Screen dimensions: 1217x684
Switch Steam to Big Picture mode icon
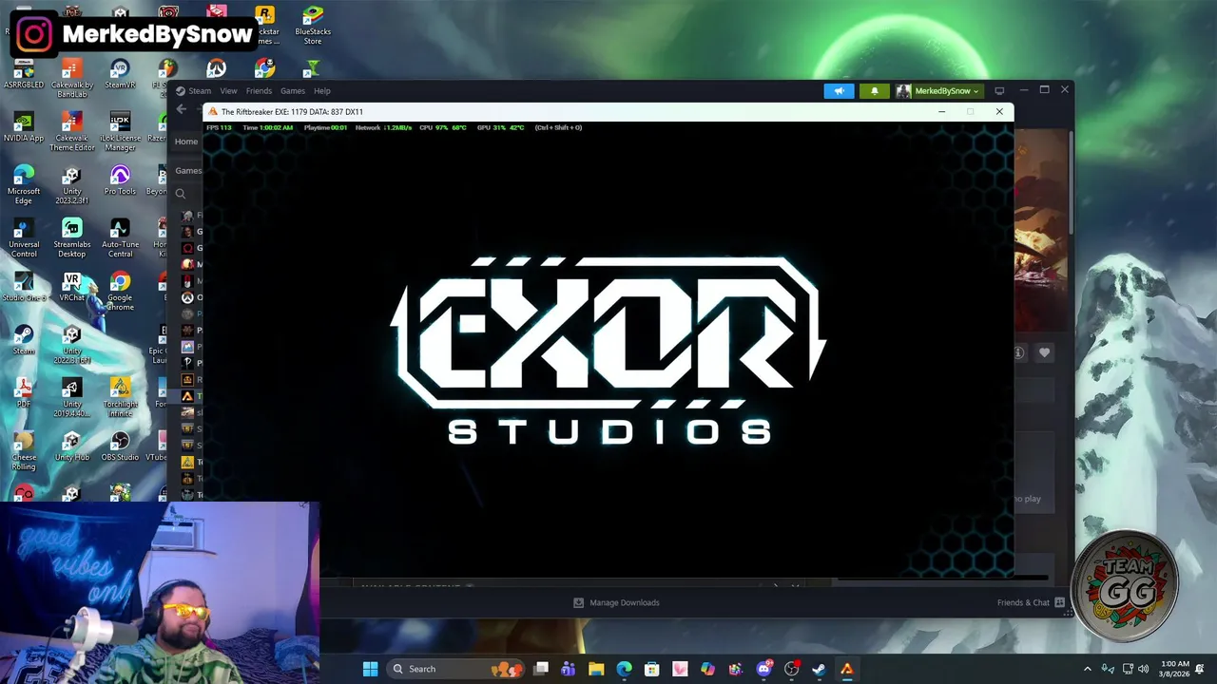pyautogui.click(x=999, y=91)
